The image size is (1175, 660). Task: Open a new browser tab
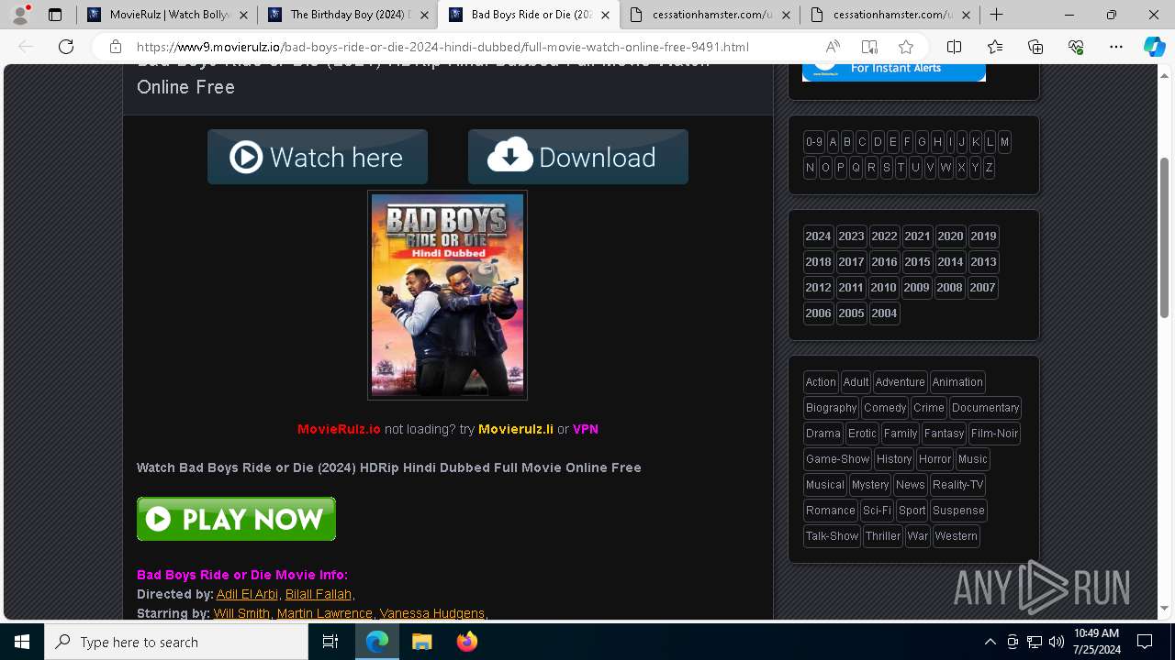pos(996,15)
